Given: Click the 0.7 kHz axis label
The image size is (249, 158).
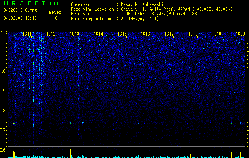Looking at the screenshot, I should pos(3,130).
